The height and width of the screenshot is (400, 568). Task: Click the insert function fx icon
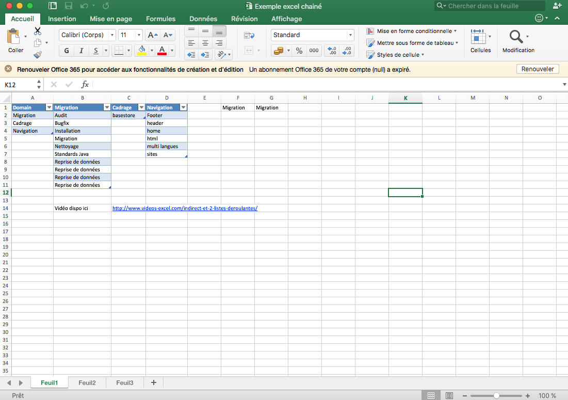click(85, 85)
